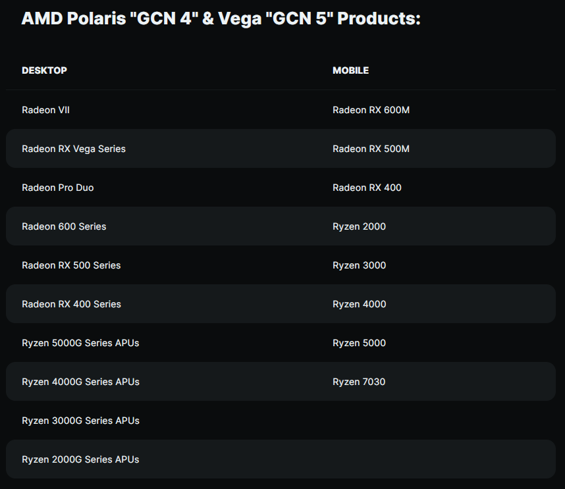Select the Ryzen 4000 mobile cell
The image size is (565, 489).
(359, 304)
